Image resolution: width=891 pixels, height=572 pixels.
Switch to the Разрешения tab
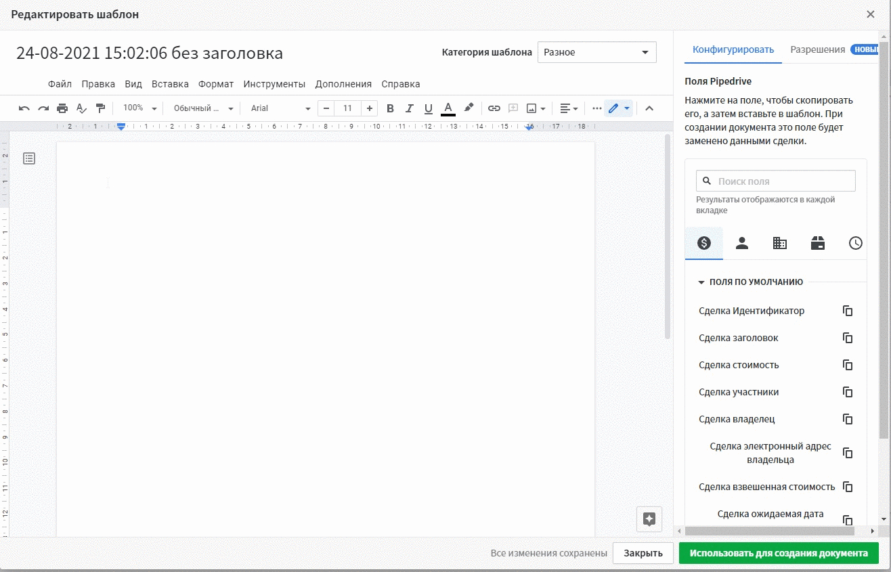tap(817, 49)
